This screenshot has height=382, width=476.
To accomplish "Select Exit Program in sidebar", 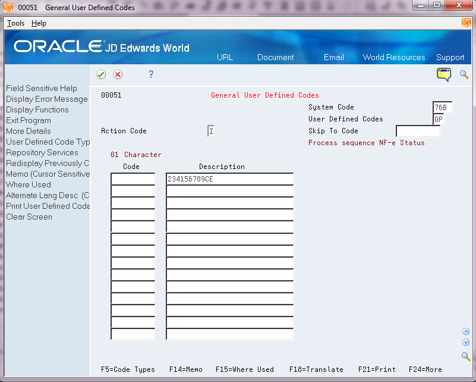I will (29, 120).
